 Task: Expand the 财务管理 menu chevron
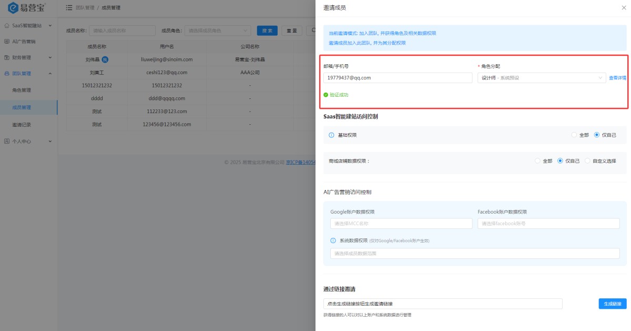[50, 57]
